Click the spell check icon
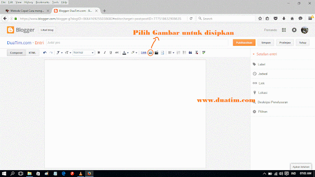Screen dimensions: 315x177 204,53
